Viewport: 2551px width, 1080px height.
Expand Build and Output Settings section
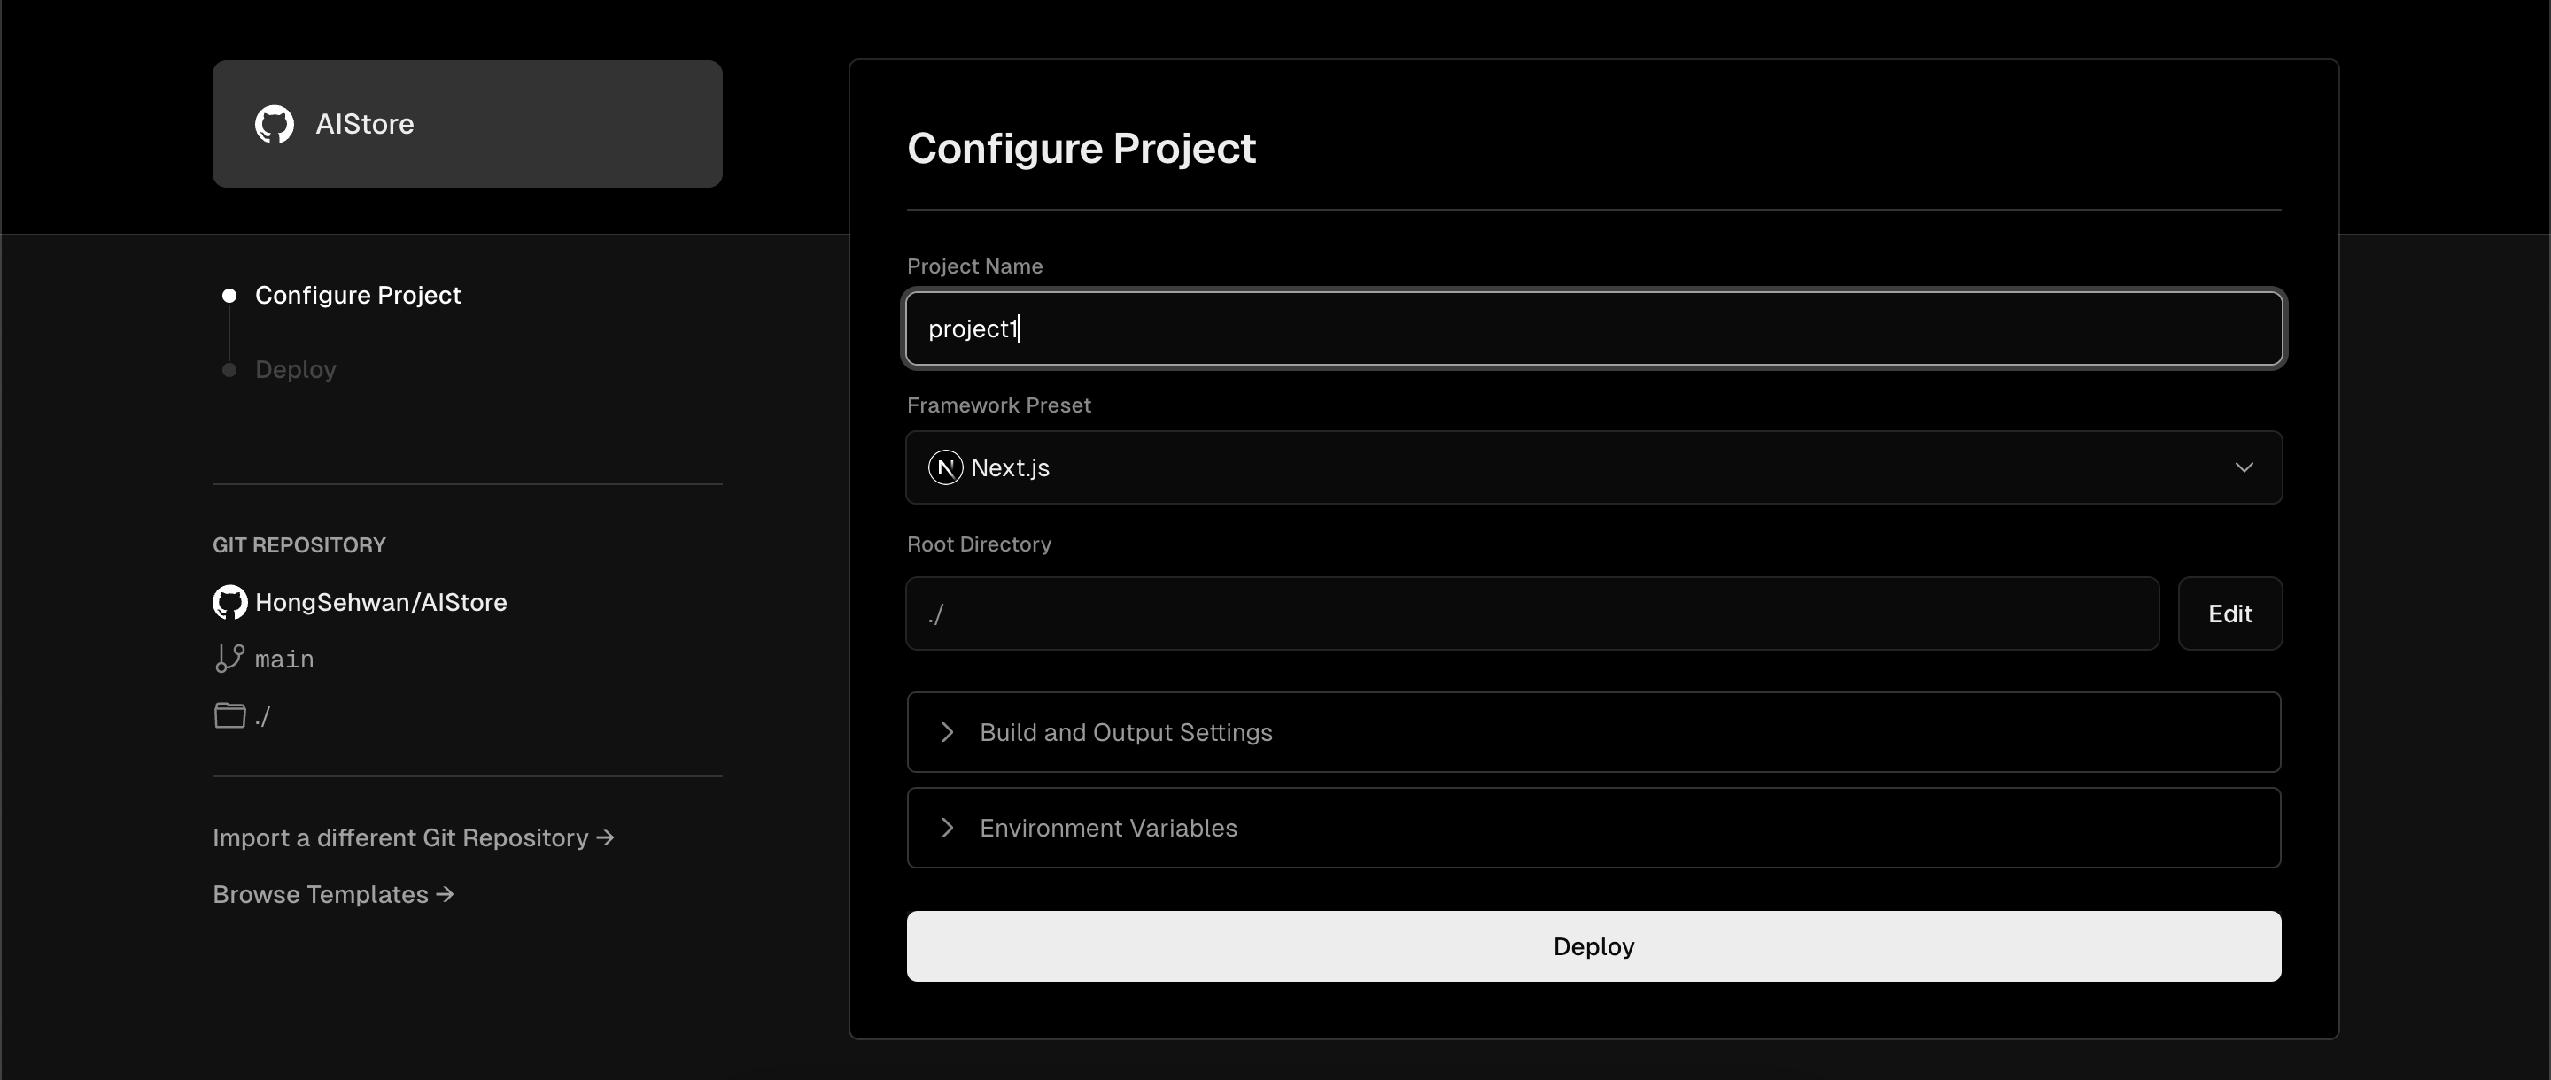tap(1593, 731)
